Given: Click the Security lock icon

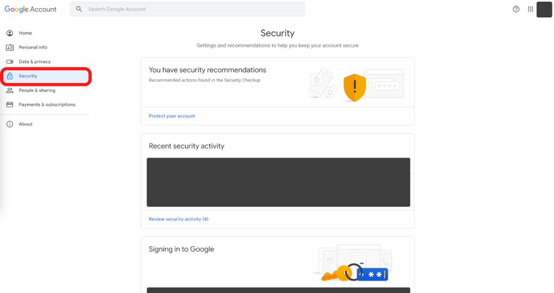Looking at the screenshot, I should point(10,76).
